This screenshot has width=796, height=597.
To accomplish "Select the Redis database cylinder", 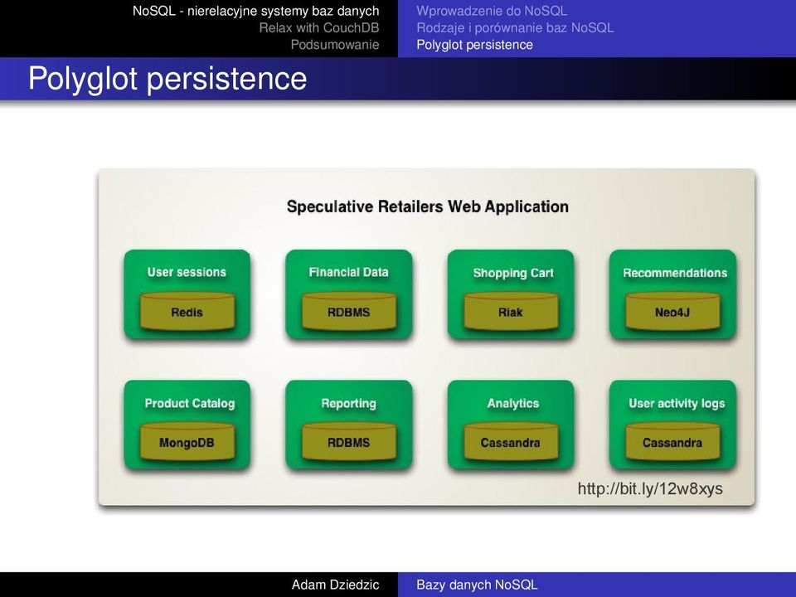I will pyautogui.click(x=187, y=311).
